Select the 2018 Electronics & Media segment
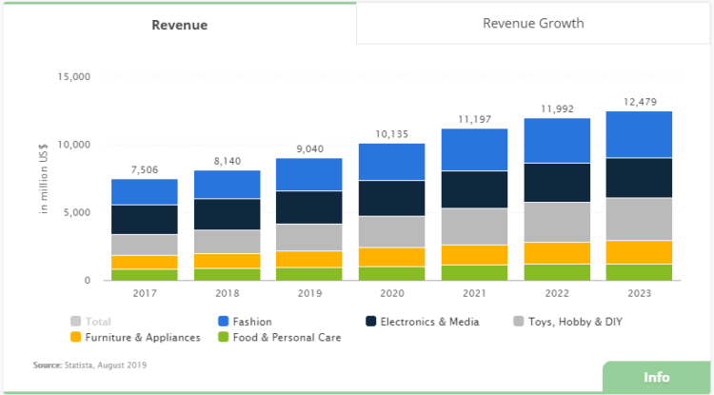This screenshot has height=395, width=714. click(227, 214)
